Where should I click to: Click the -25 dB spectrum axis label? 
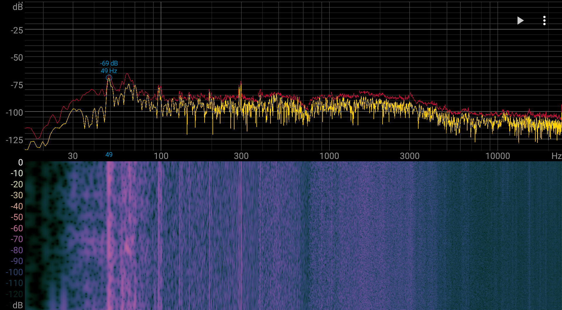(x=17, y=30)
